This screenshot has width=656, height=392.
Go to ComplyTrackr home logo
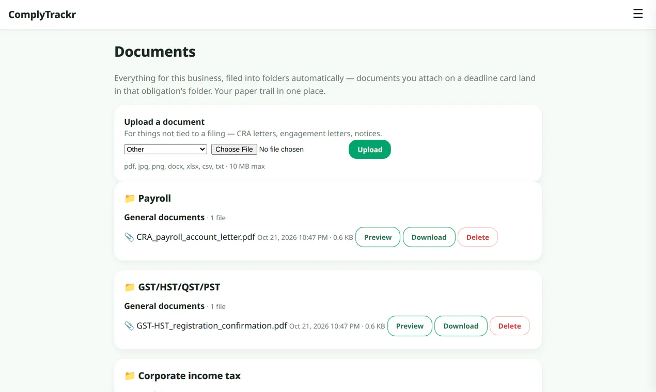42,14
